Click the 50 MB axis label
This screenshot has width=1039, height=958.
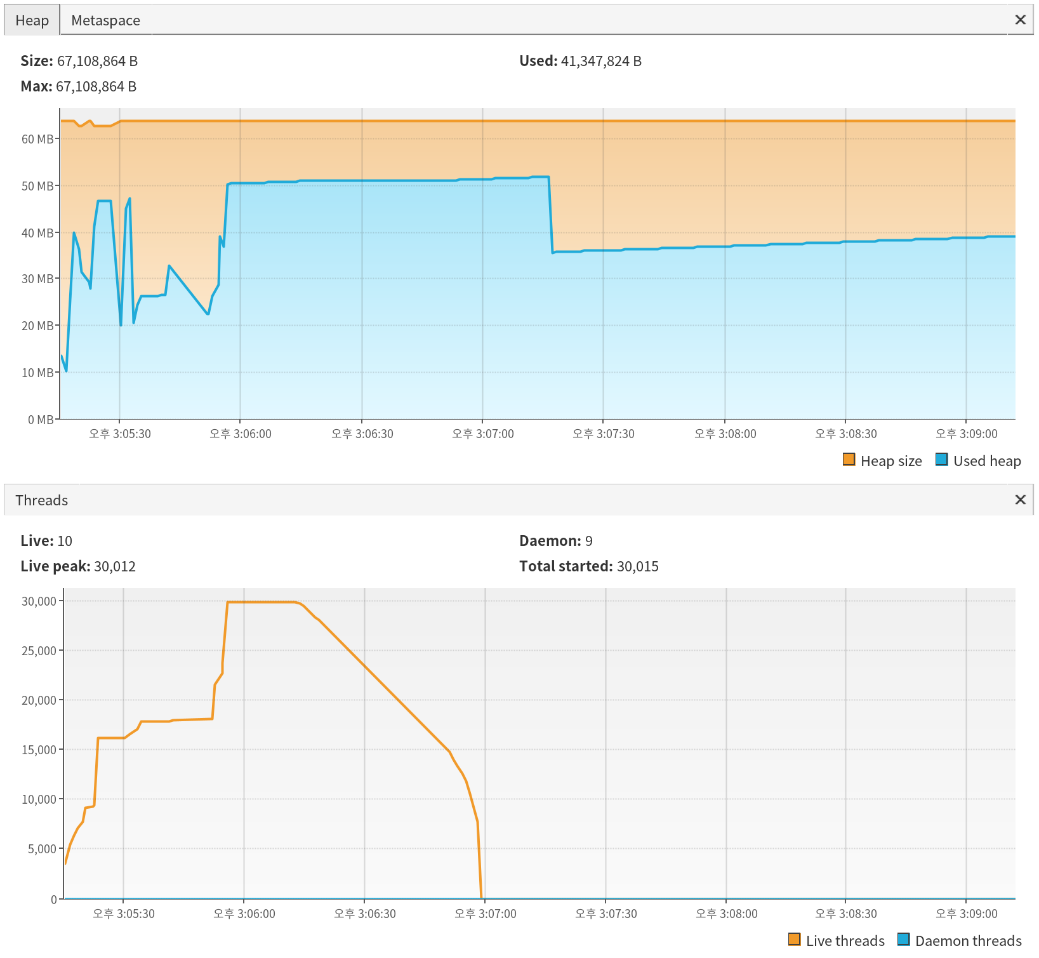(37, 186)
